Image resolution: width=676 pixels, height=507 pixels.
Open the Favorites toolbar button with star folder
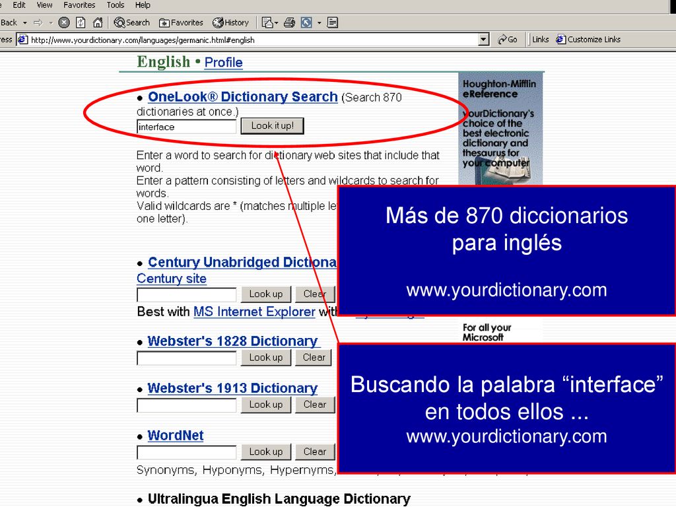tap(181, 22)
